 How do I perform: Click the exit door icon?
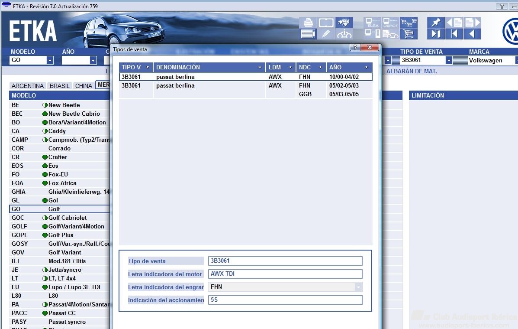coord(436,34)
